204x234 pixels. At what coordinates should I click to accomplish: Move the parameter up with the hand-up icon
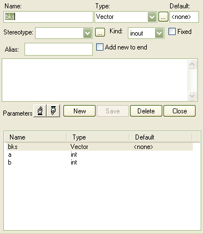point(40,111)
